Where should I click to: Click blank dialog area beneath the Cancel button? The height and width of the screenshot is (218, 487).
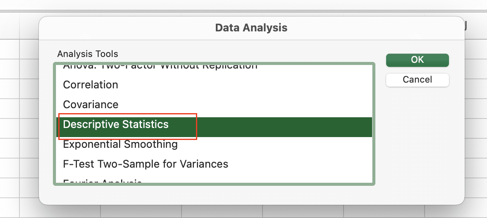tap(417, 140)
